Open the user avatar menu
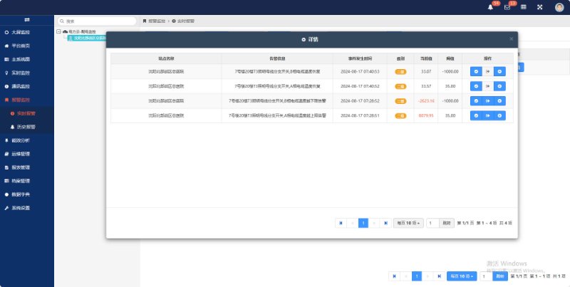Image resolution: width=570 pixels, height=287 pixels. pyautogui.click(x=558, y=7)
